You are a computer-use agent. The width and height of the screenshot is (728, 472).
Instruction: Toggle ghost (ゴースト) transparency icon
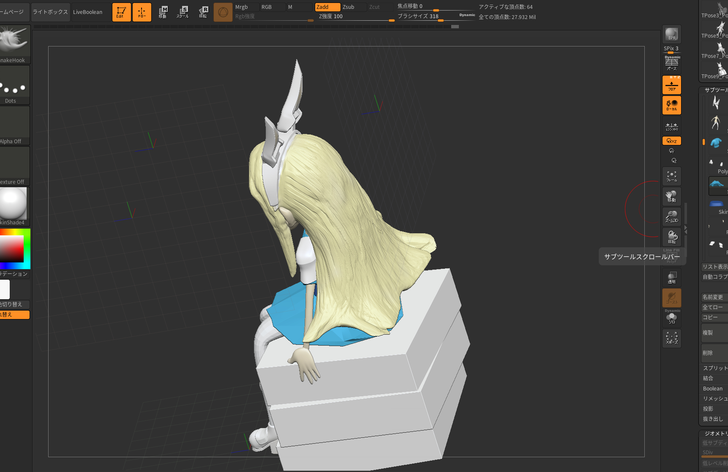click(x=671, y=297)
